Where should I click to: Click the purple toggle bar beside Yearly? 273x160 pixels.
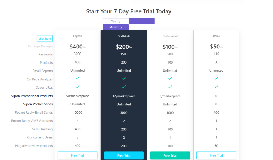point(142,21)
